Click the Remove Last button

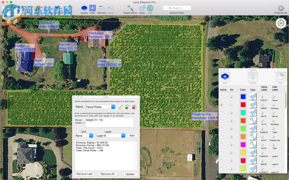[x=85, y=174]
